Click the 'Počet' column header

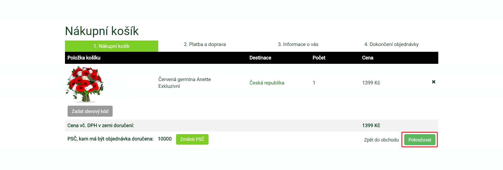click(319, 58)
